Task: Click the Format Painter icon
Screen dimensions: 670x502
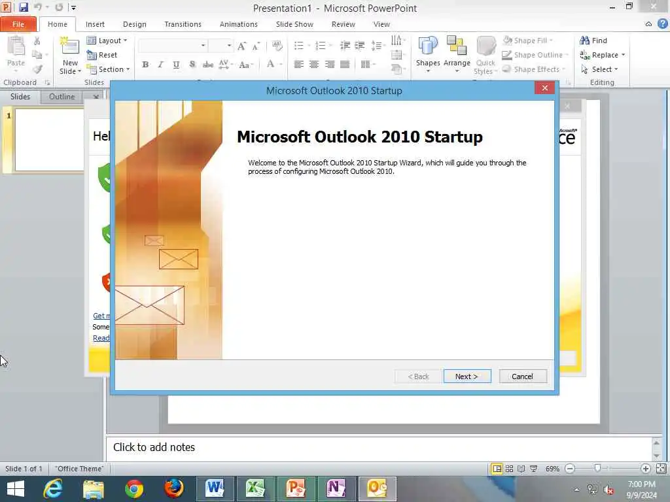Action: [x=37, y=69]
